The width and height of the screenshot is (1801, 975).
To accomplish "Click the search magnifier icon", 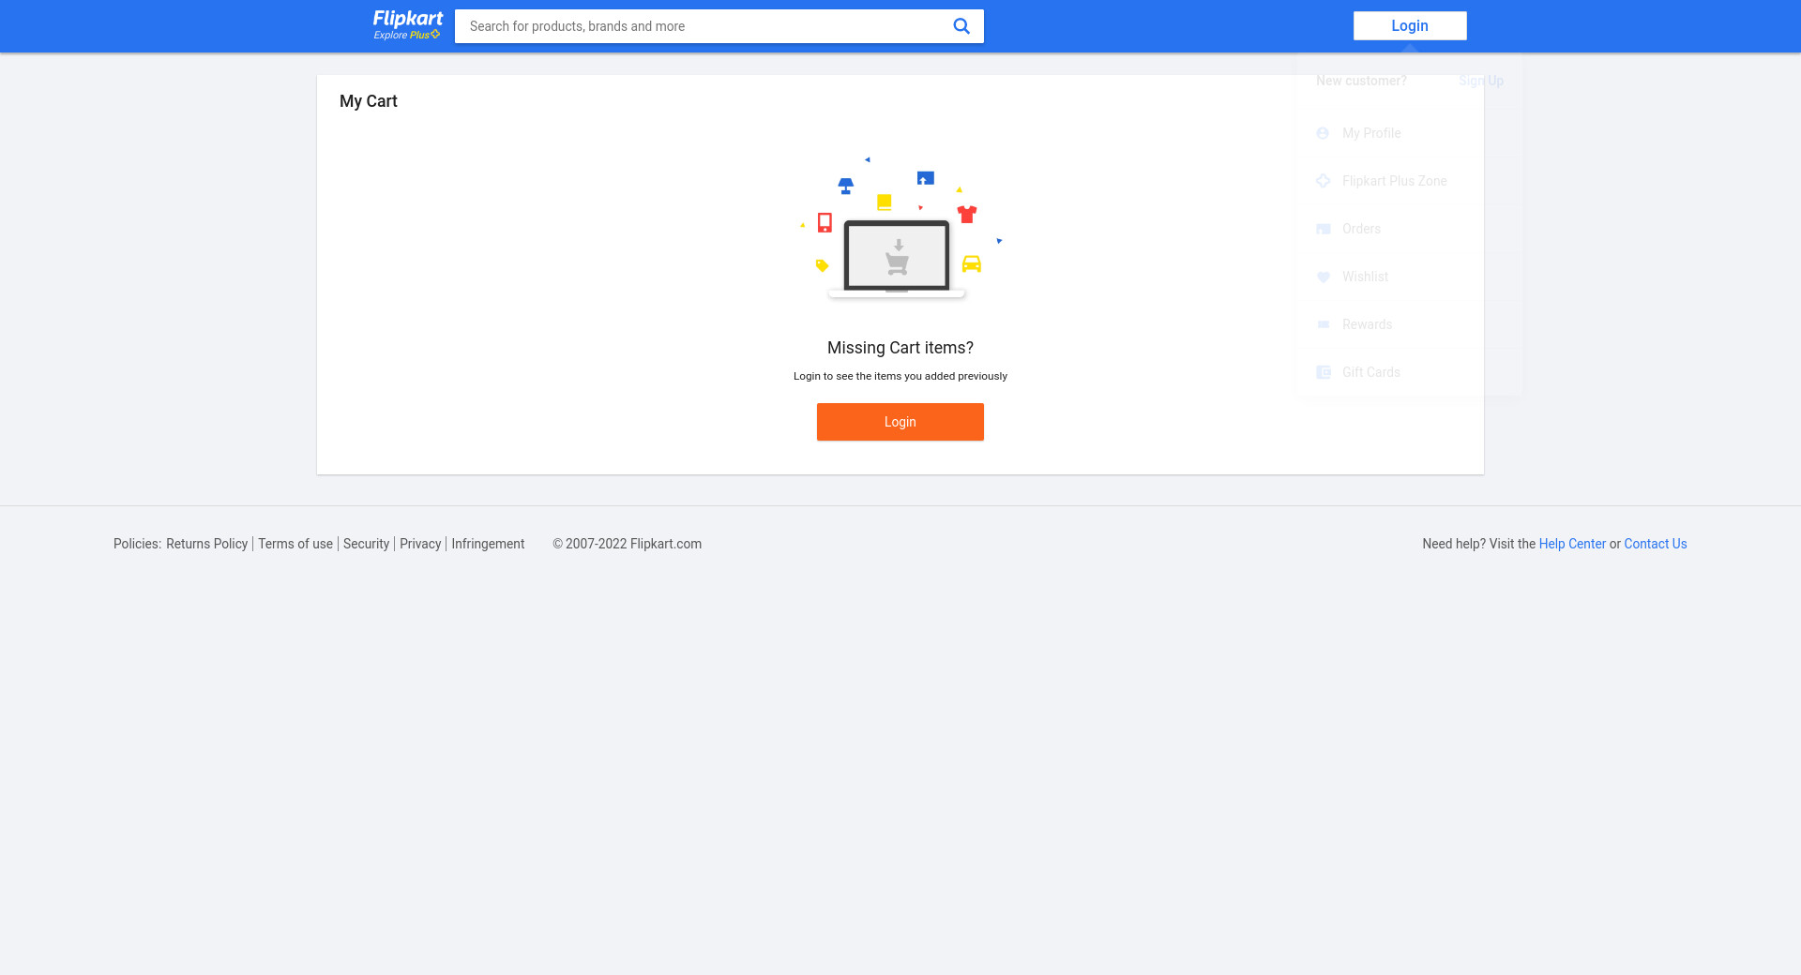I will [961, 26].
